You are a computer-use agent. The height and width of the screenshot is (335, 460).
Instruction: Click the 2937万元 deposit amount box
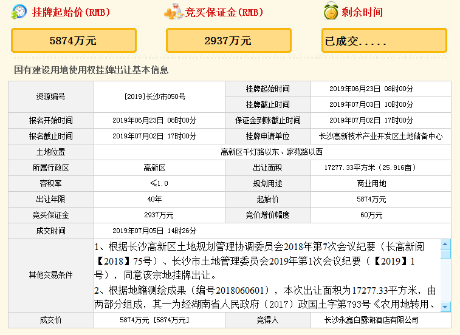click(x=228, y=41)
